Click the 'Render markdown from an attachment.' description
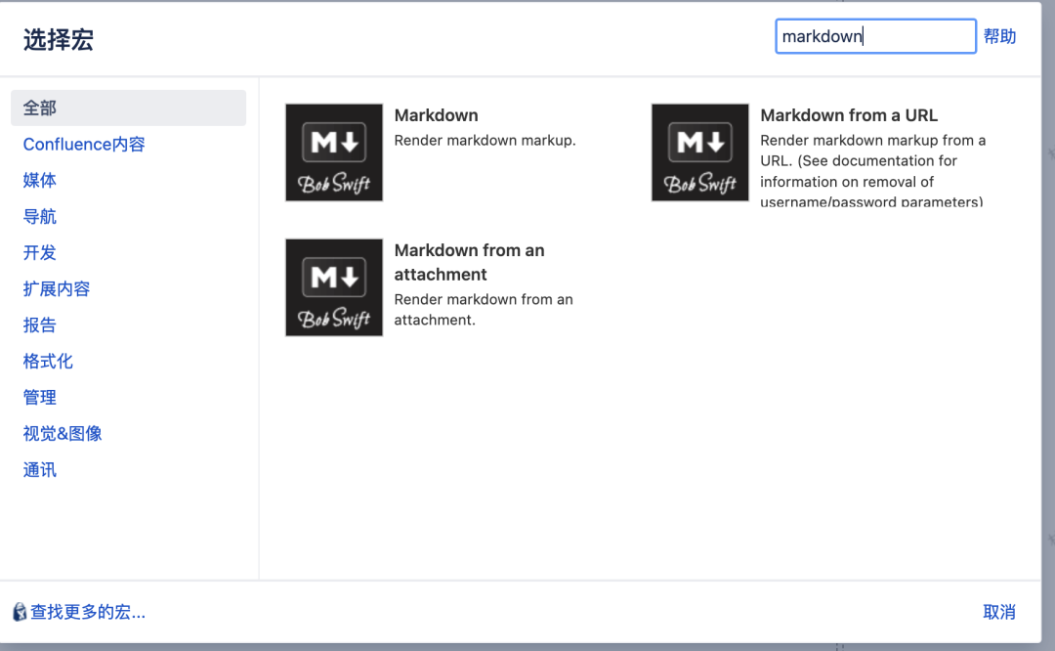 click(484, 309)
